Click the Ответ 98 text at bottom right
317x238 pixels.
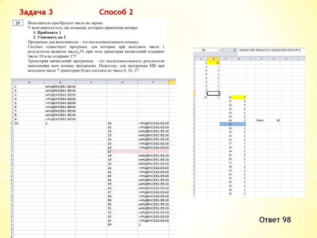point(275,219)
